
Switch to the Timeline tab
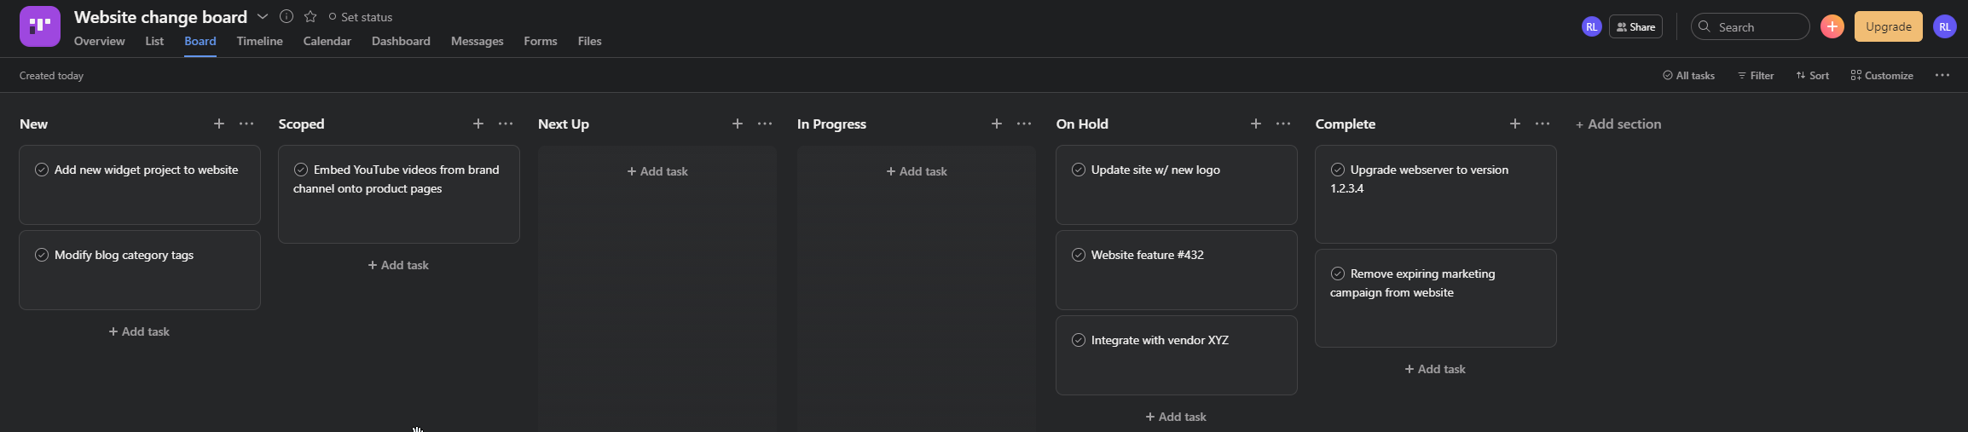click(x=259, y=41)
